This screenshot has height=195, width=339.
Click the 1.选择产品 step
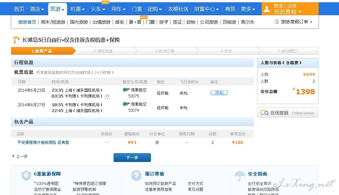[x=41, y=51]
